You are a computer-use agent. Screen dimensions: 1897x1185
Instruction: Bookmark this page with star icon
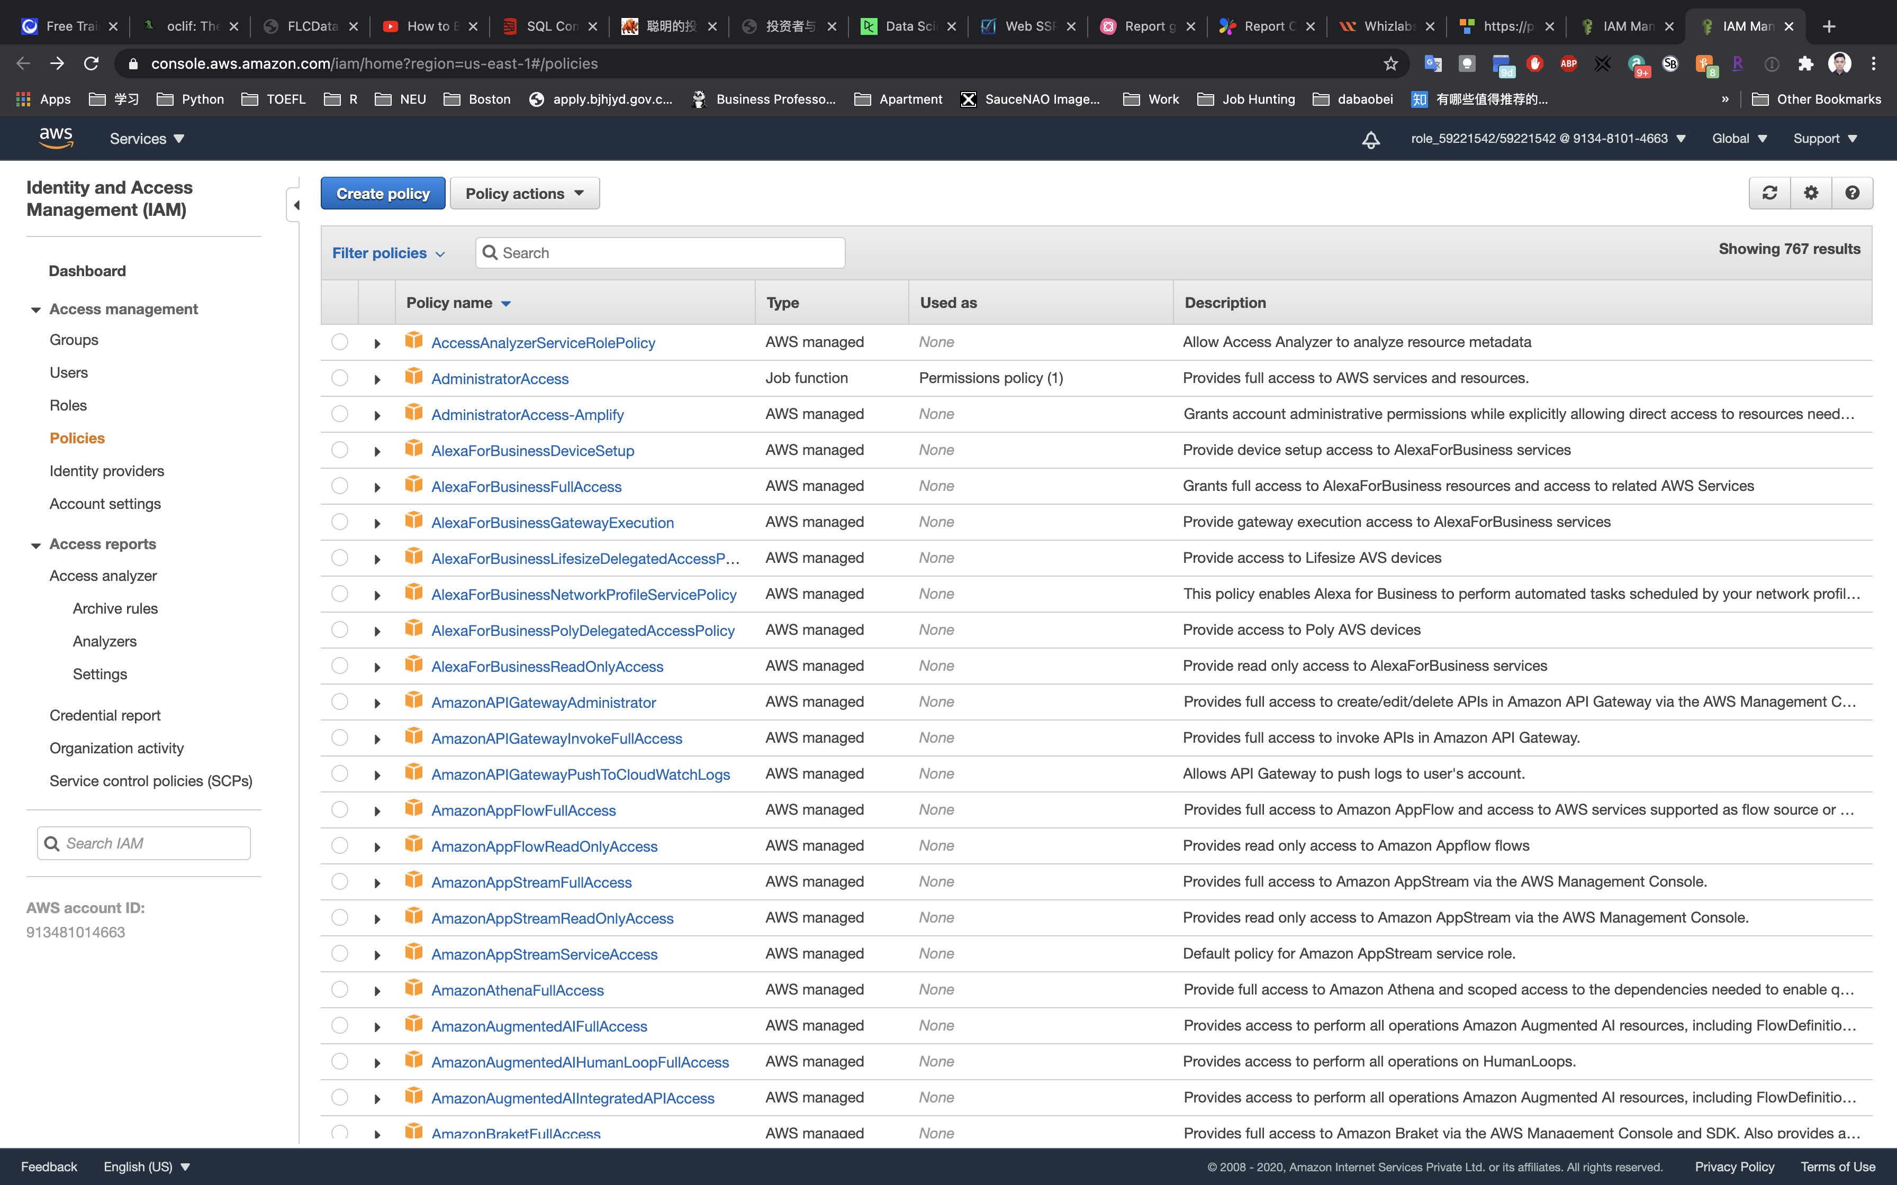pyautogui.click(x=1390, y=63)
